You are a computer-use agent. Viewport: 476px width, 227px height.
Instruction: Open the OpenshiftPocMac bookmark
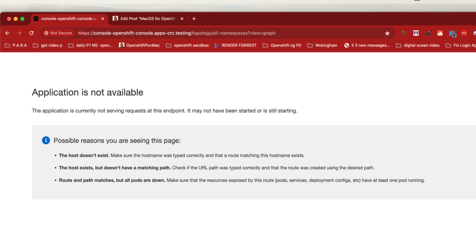pos(139,45)
